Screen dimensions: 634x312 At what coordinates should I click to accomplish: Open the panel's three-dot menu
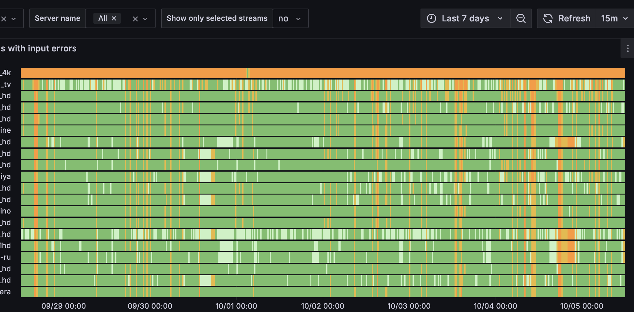(x=628, y=48)
